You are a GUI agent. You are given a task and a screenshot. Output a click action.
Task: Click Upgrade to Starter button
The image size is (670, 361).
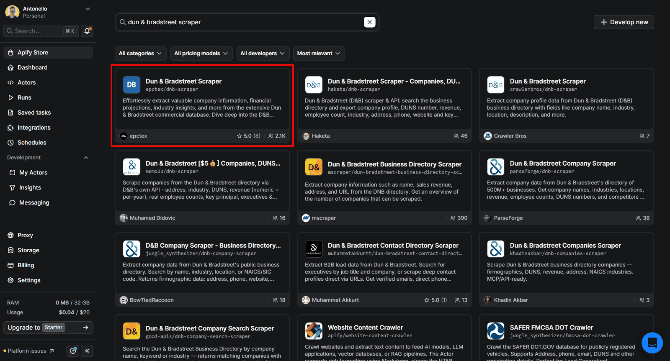pyautogui.click(x=48, y=328)
